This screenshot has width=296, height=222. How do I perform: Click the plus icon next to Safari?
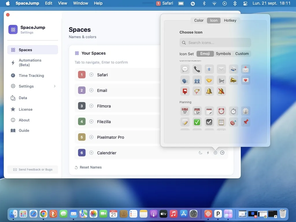pyautogui.click(x=91, y=75)
